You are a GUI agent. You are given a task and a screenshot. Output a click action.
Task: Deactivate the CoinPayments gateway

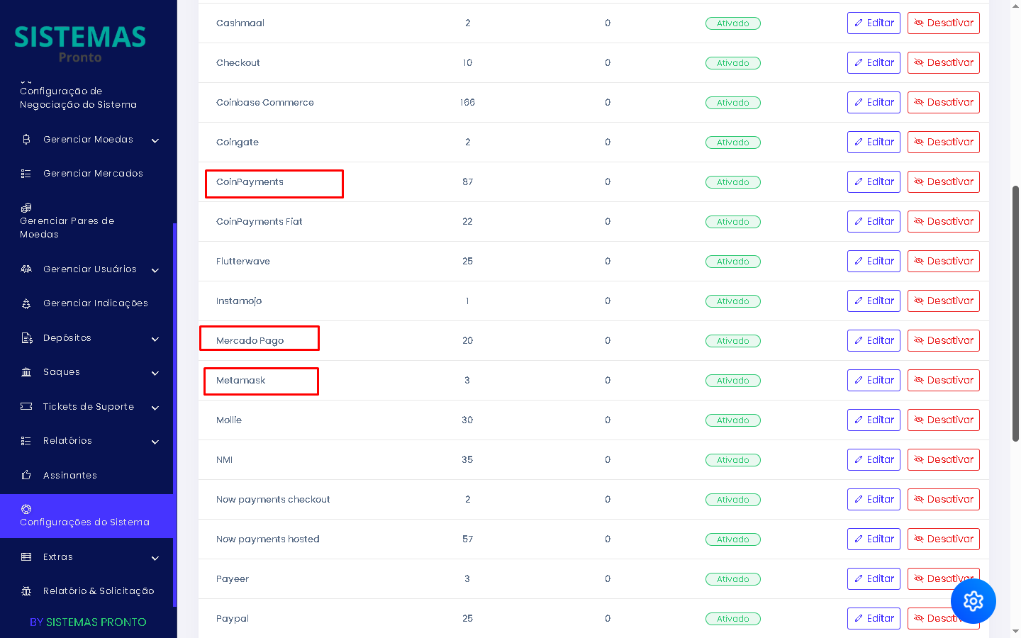[943, 182]
